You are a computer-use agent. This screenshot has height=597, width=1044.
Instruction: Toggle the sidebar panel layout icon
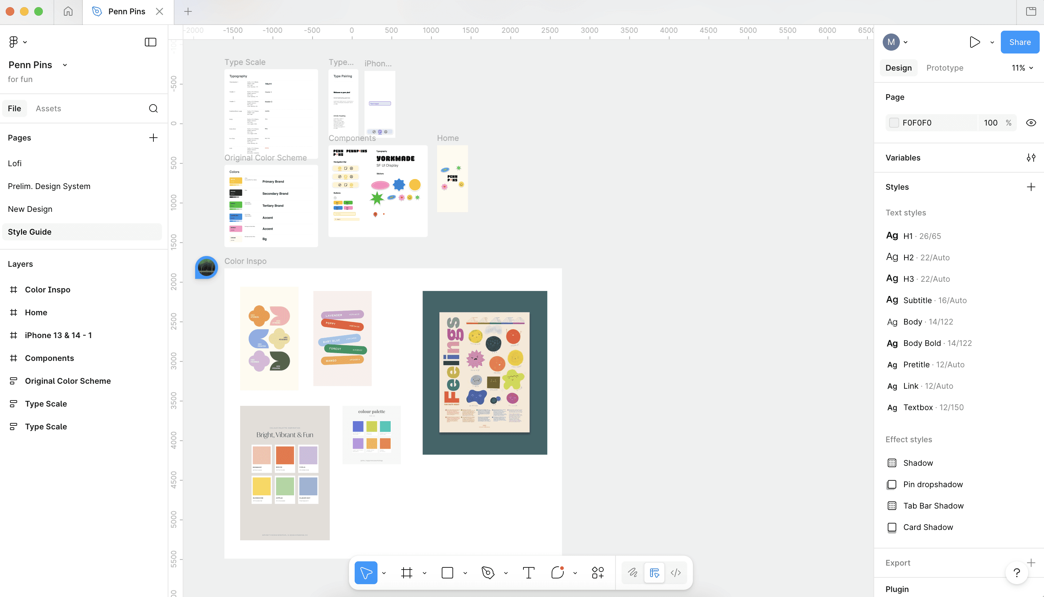pos(151,42)
